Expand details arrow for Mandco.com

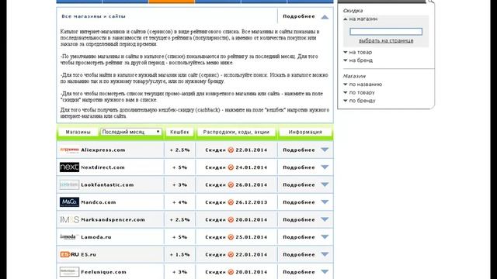point(325,201)
